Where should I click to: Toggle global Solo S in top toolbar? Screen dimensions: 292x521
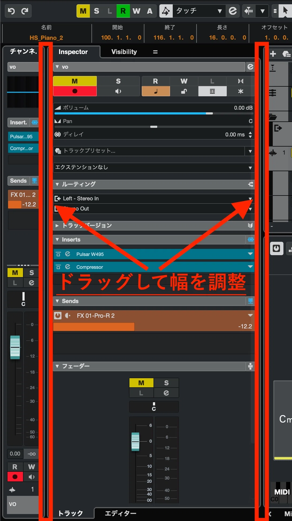coord(97,11)
